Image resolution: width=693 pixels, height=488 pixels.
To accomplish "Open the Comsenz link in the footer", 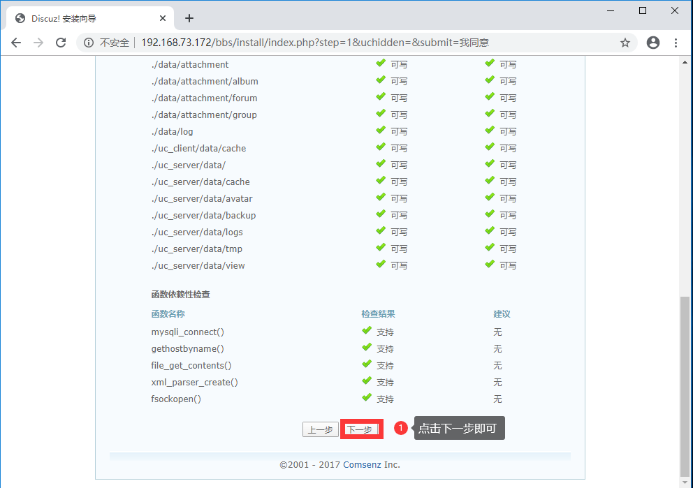I will (362, 464).
